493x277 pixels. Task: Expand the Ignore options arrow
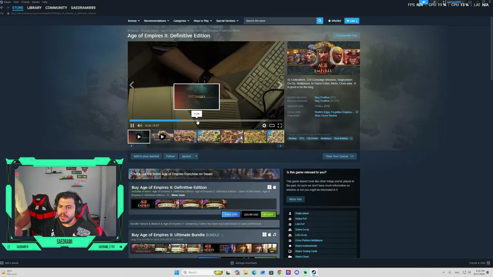[x=196, y=156]
